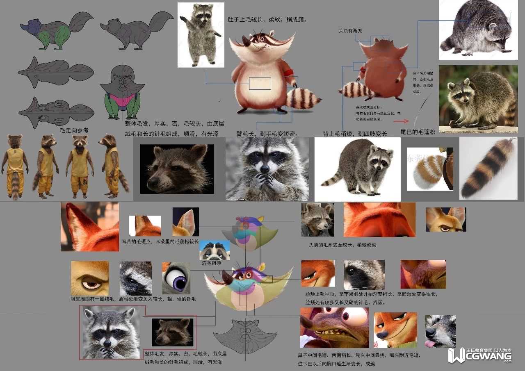Select the small fox ear image on white
Screen dimensions: 525x371
(x=145, y=226)
